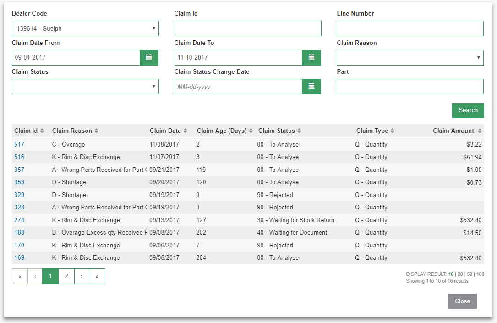Display 20 results per page
The image size is (497, 323).
(x=460, y=274)
